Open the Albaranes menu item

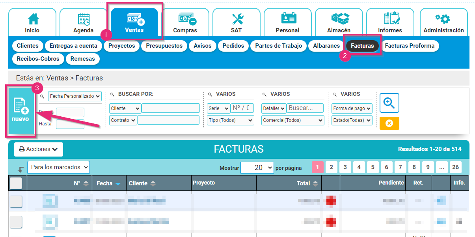(326, 46)
